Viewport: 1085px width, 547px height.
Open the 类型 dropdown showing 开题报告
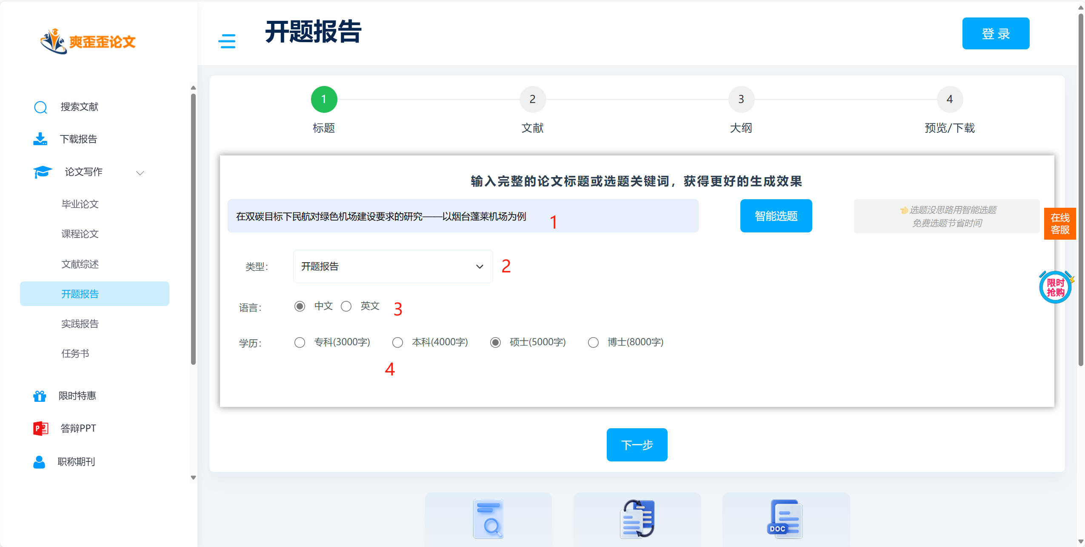click(393, 266)
